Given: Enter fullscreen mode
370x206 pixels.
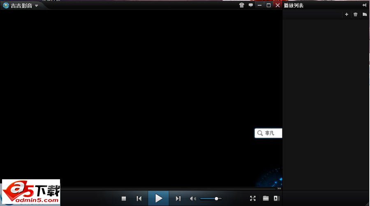Looking at the screenshot, I should (x=253, y=199).
